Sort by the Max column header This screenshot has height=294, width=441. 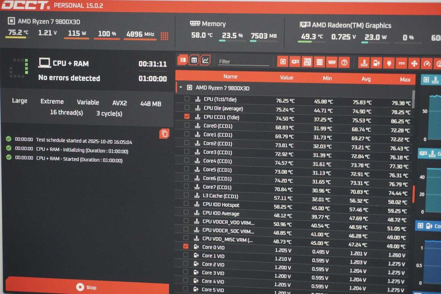tap(405, 80)
